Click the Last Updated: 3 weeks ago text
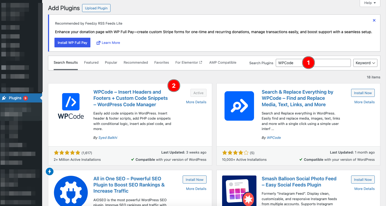The height and width of the screenshot is (206, 386). 184,152
